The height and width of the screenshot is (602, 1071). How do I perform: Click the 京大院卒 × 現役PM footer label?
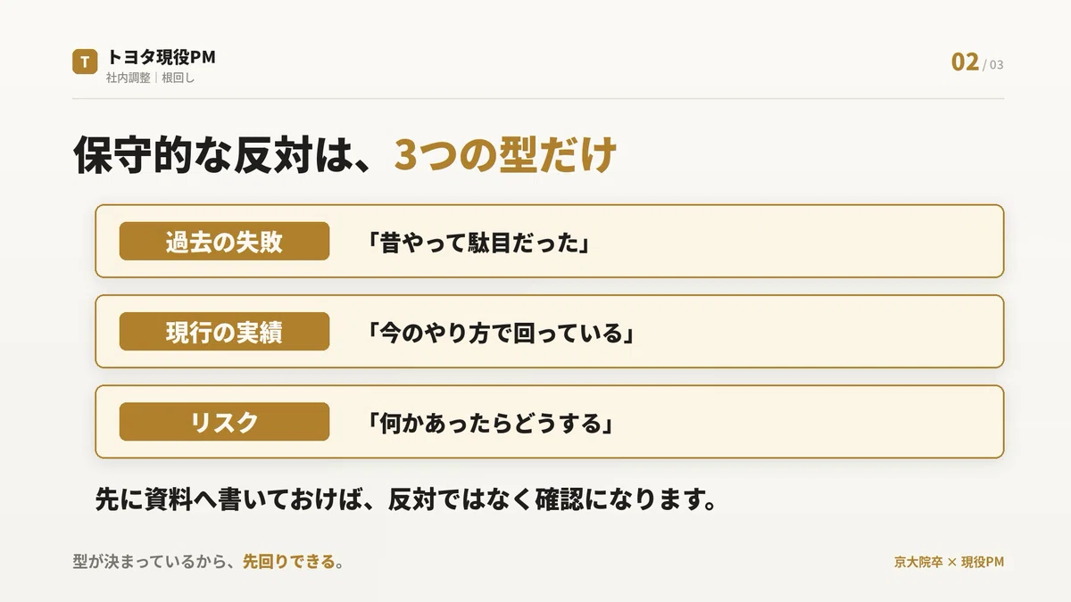(949, 562)
